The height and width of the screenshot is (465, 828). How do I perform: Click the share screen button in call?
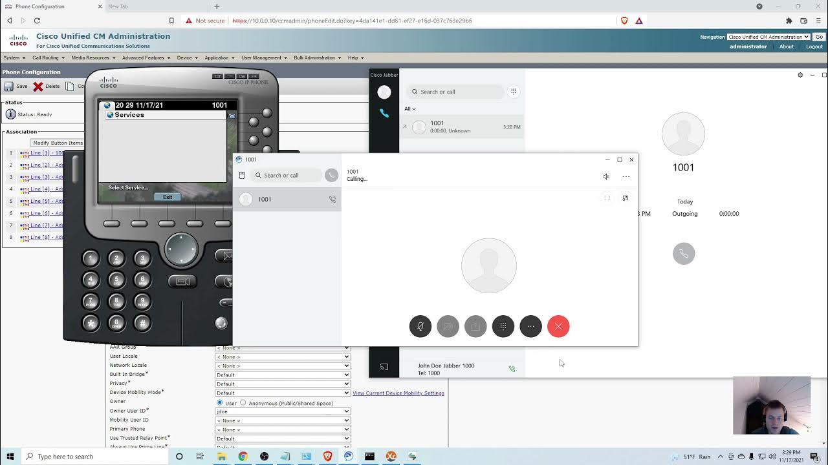click(475, 326)
